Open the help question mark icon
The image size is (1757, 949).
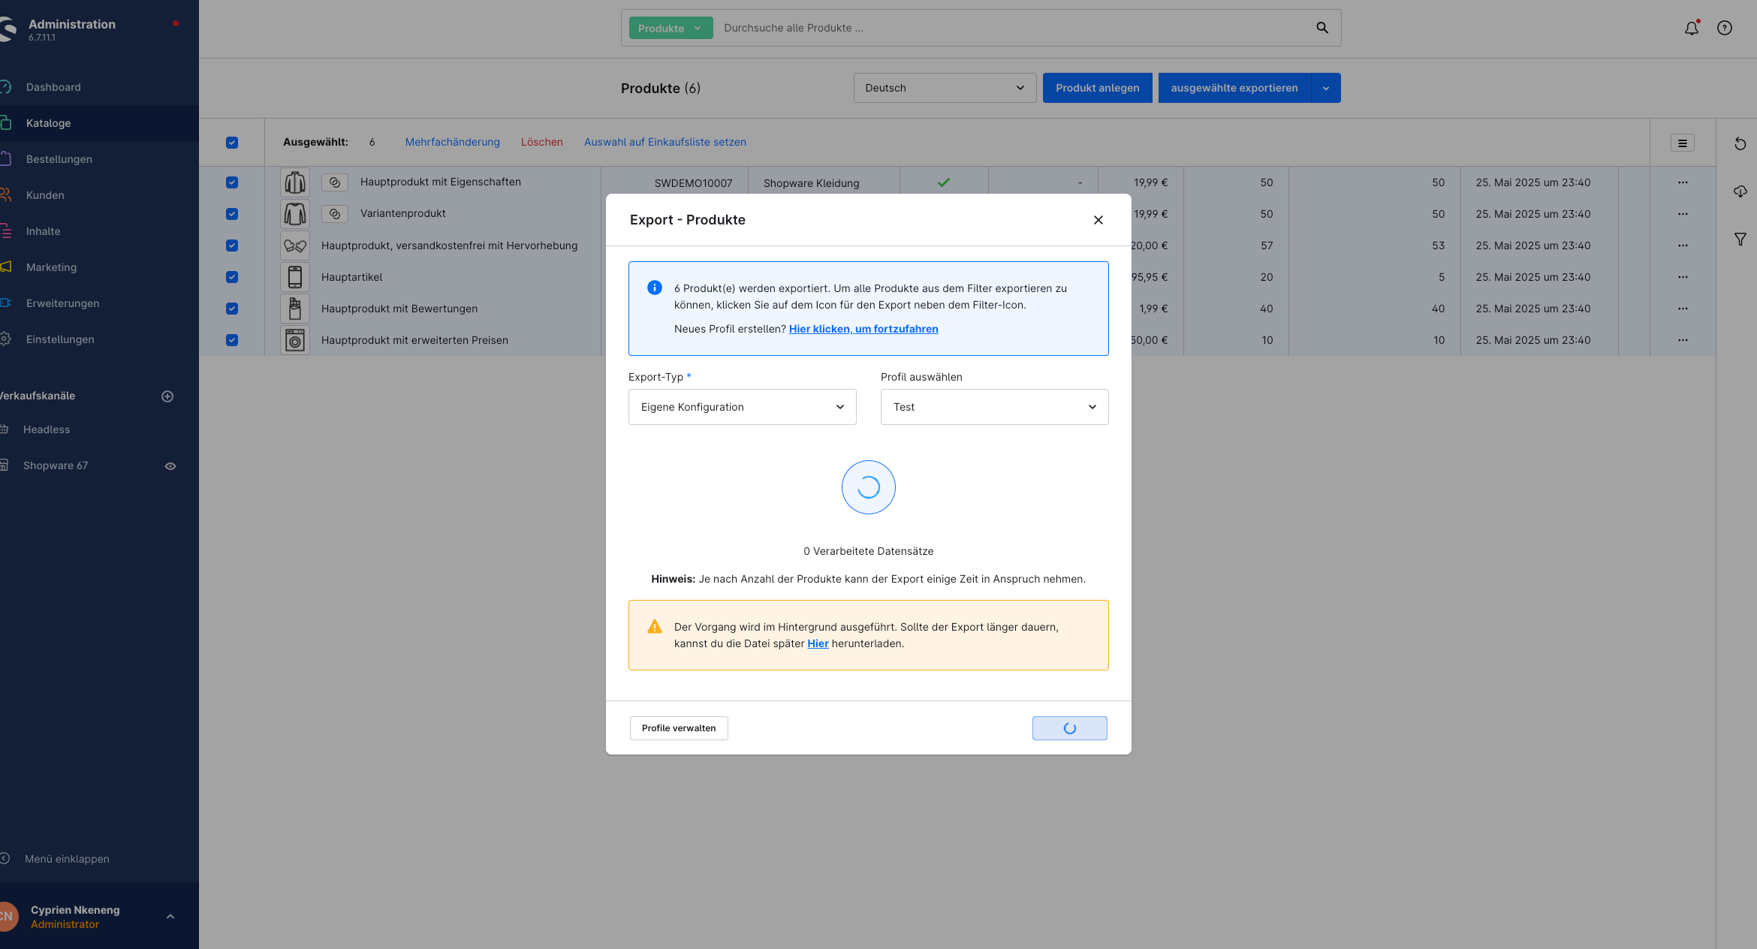click(x=1725, y=29)
